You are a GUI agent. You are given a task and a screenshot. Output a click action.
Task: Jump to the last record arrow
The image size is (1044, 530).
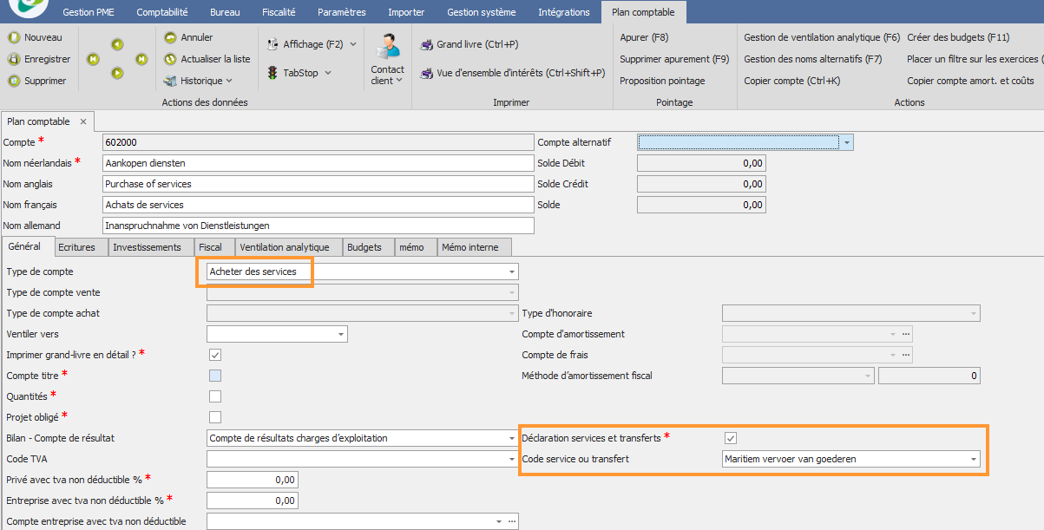pyautogui.click(x=141, y=59)
